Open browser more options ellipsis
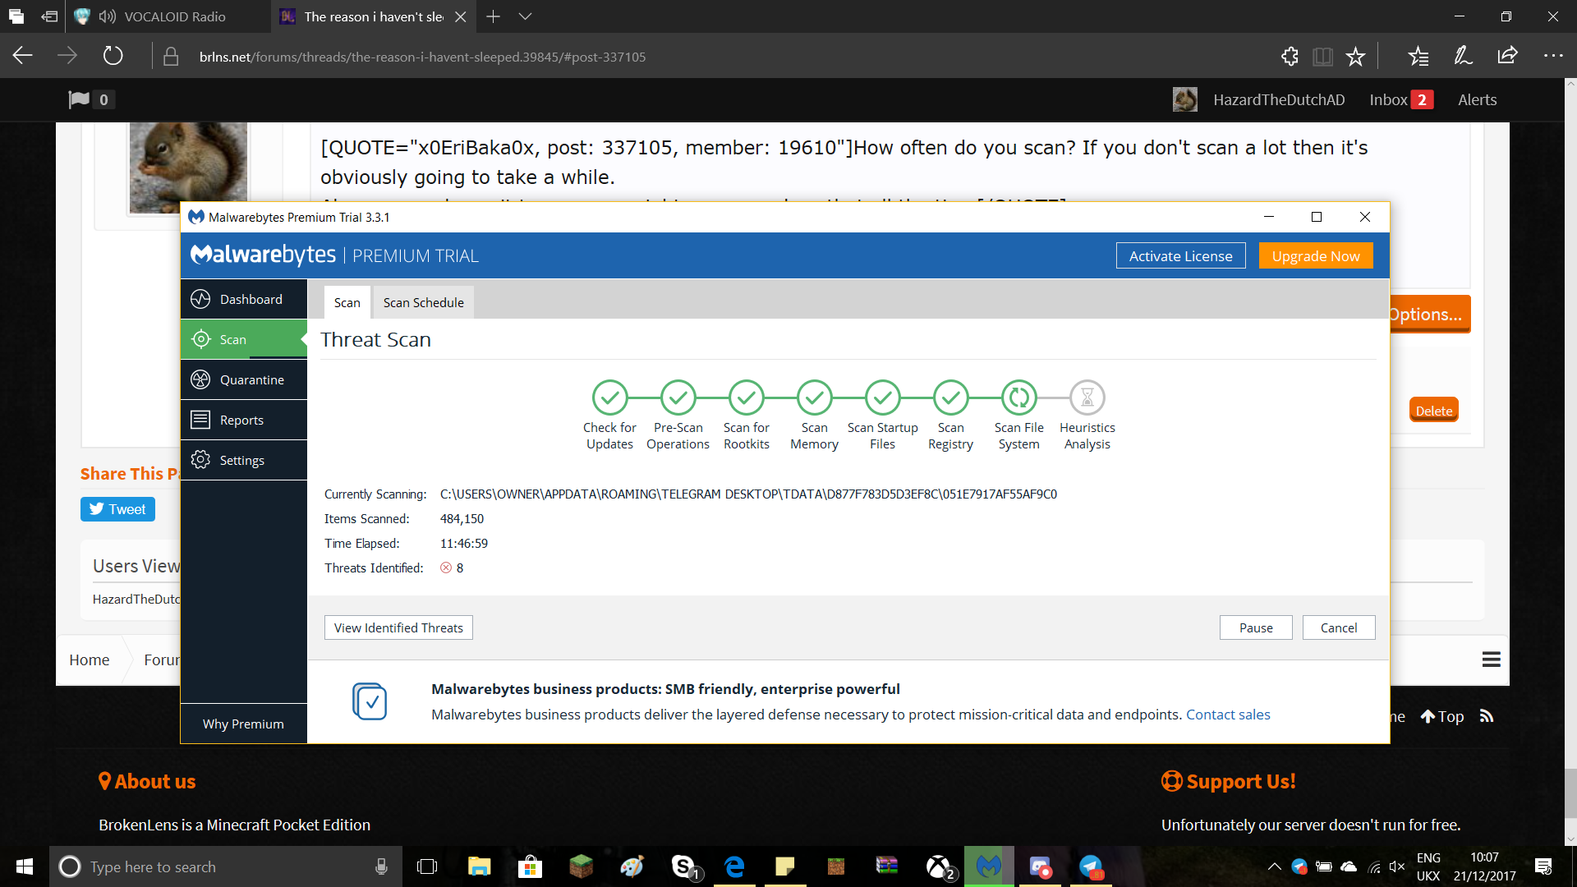Viewport: 1577px width, 887px height. 1553,56
